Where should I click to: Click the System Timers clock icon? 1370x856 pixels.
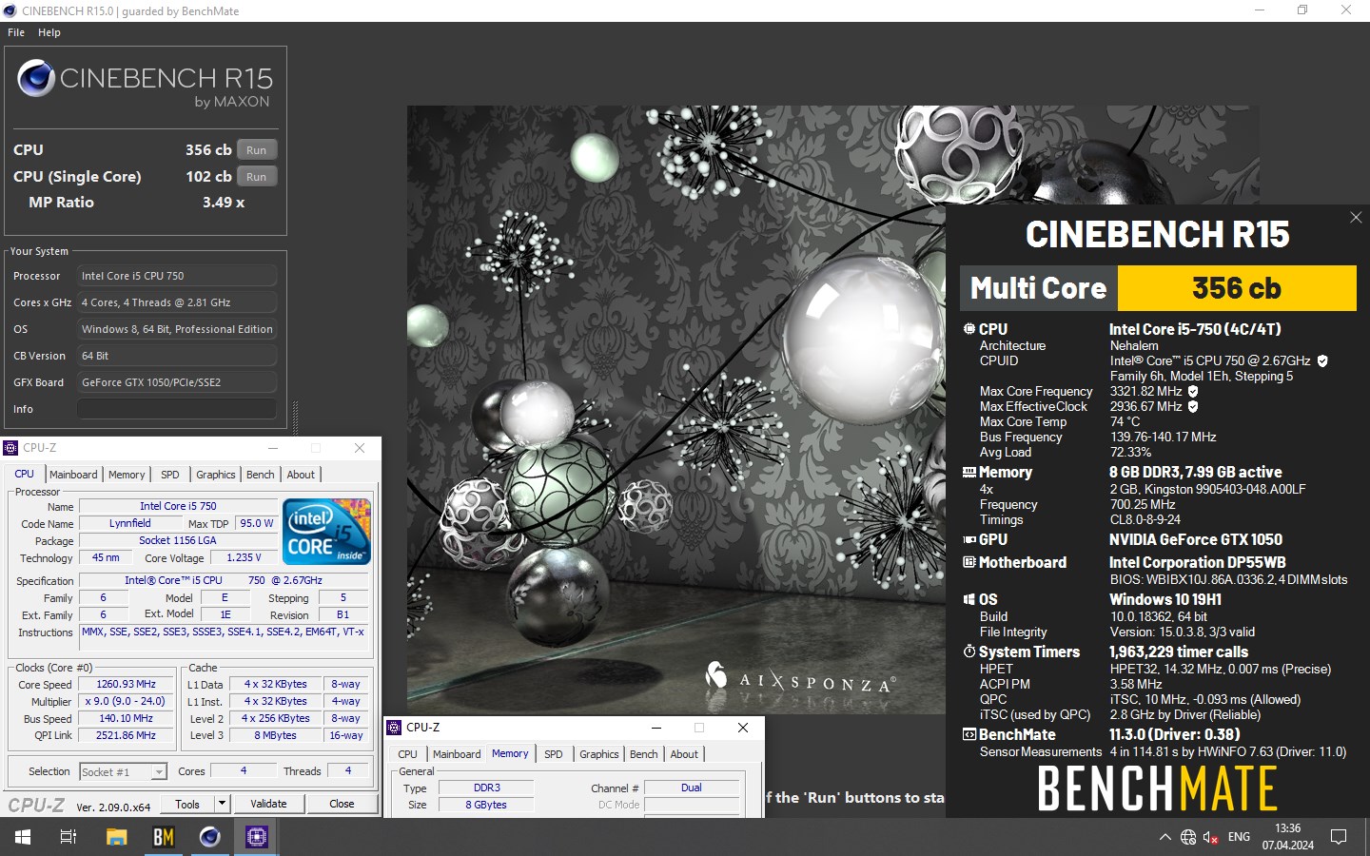point(969,652)
